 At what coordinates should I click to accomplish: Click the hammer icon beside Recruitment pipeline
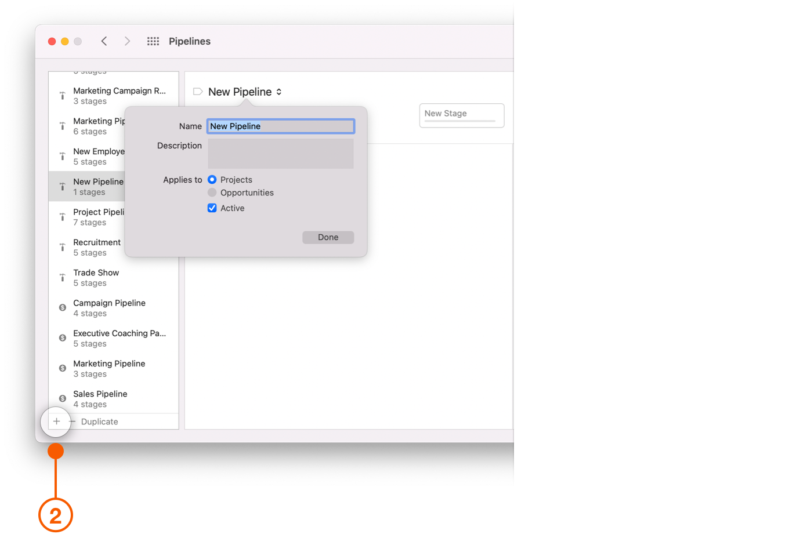(x=62, y=247)
